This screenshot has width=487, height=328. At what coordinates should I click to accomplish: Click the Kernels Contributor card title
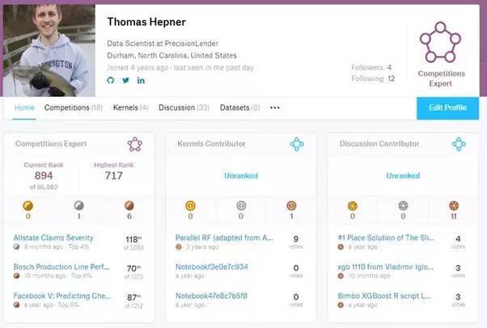coord(211,144)
